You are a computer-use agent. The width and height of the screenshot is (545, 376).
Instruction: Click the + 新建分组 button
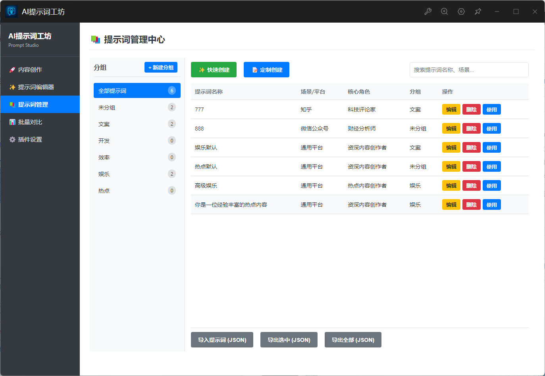pos(161,67)
